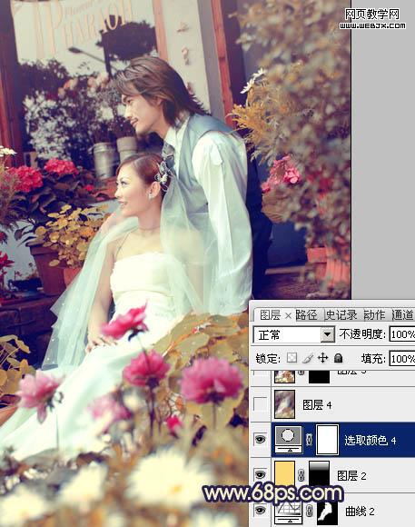The image size is (415, 527).
Task: Click link icon on 图层 2 layer
Action: coord(301,475)
